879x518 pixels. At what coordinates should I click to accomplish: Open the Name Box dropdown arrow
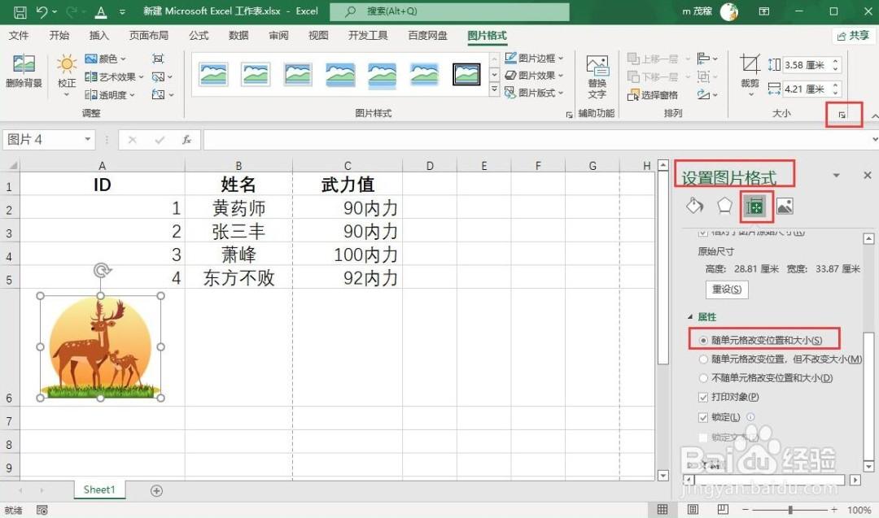(x=88, y=139)
